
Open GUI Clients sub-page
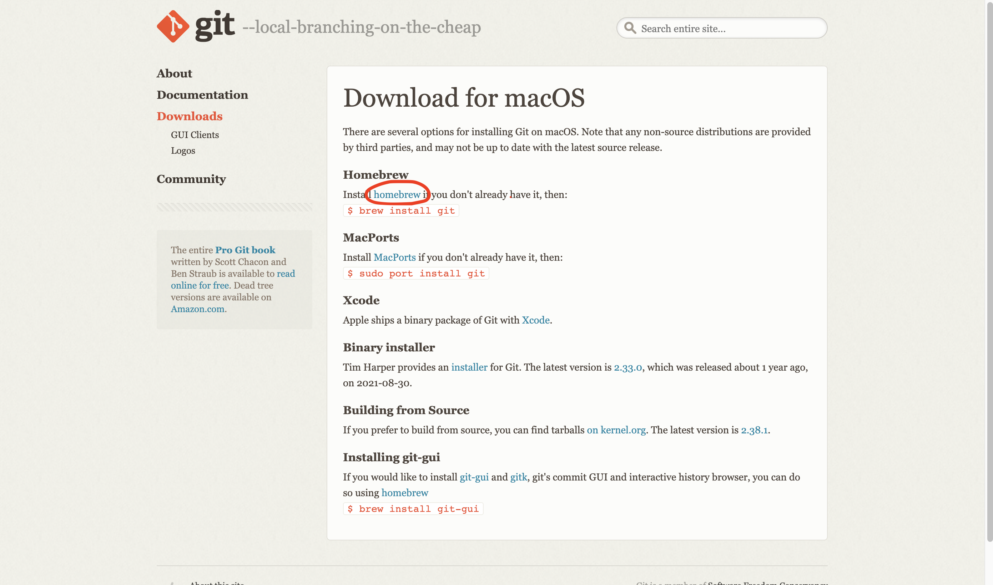[195, 135]
